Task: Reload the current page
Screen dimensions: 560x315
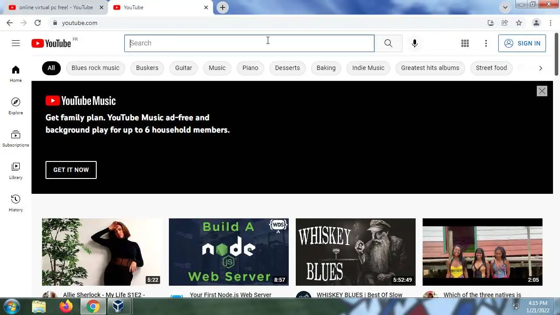Action: pos(38,23)
